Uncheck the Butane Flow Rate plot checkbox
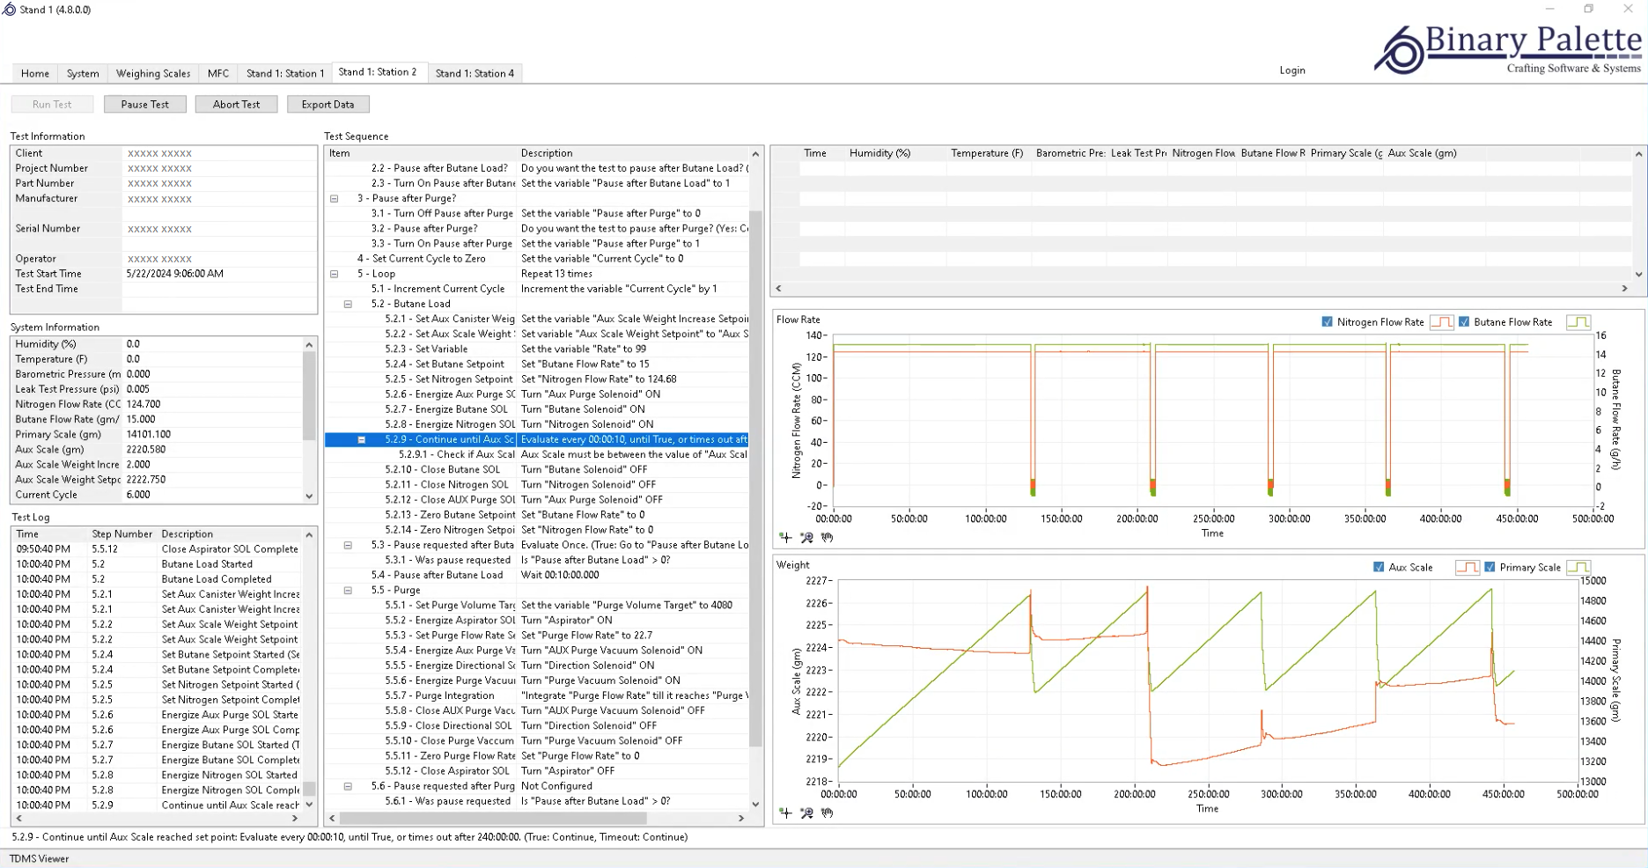The image size is (1648, 868). [x=1464, y=322]
